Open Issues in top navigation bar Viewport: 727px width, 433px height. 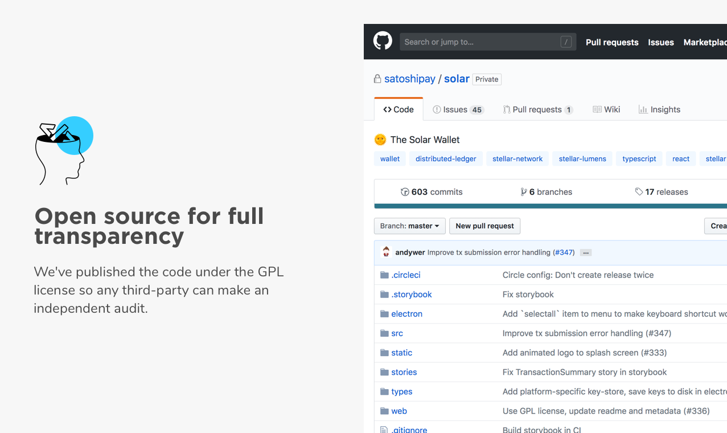coord(661,42)
